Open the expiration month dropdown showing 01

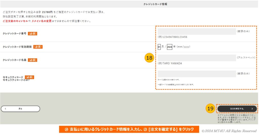(x=159, y=47)
